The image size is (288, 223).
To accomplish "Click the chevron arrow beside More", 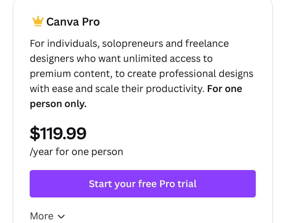I will (61, 216).
